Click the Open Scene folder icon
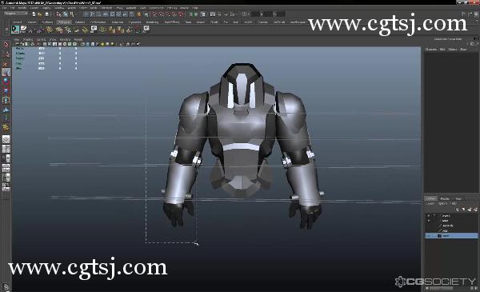Screen dimensions: 480x292 [39, 14]
